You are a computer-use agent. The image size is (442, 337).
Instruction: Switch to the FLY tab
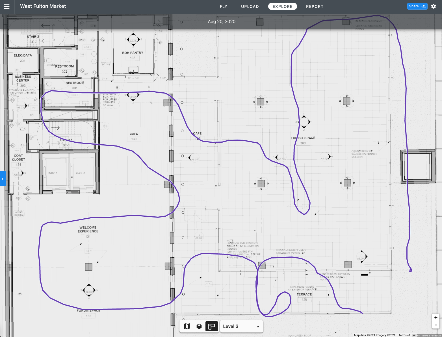[224, 6]
